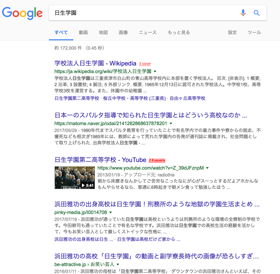
Task: Expand the pinky-media.jp URL dropdown arrow
Action: tap(110, 212)
